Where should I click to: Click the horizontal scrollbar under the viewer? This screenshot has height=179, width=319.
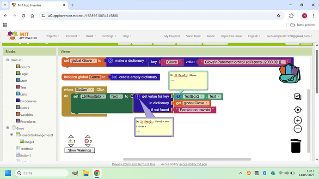[x=187, y=160]
